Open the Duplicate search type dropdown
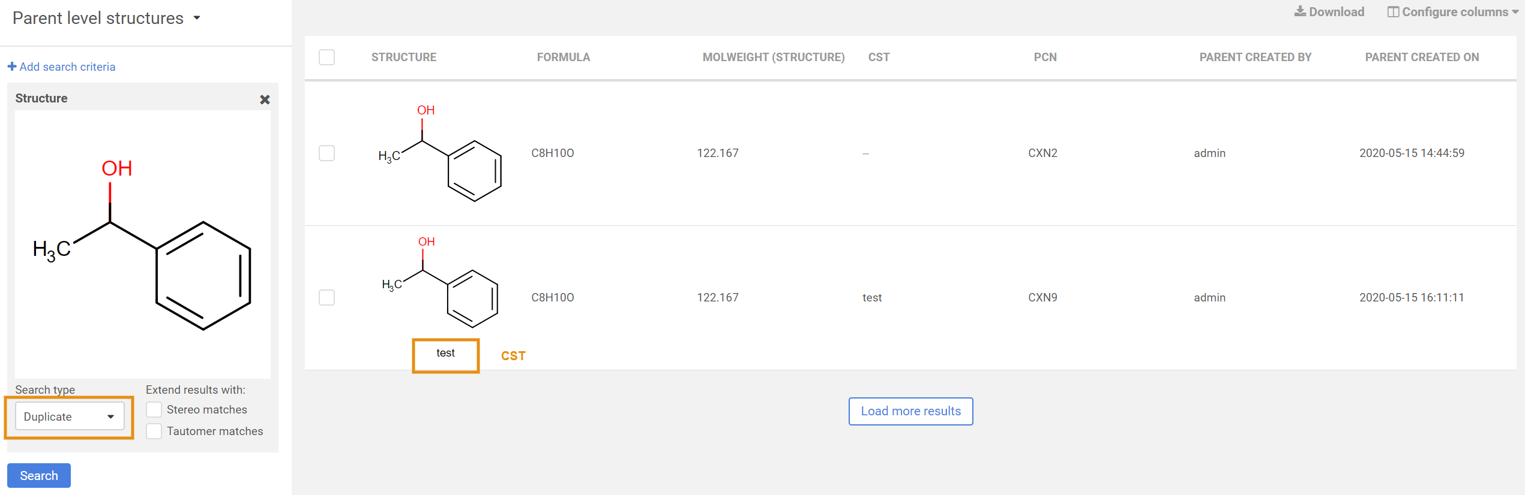The height and width of the screenshot is (495, 1525). (x=70, y=416)
